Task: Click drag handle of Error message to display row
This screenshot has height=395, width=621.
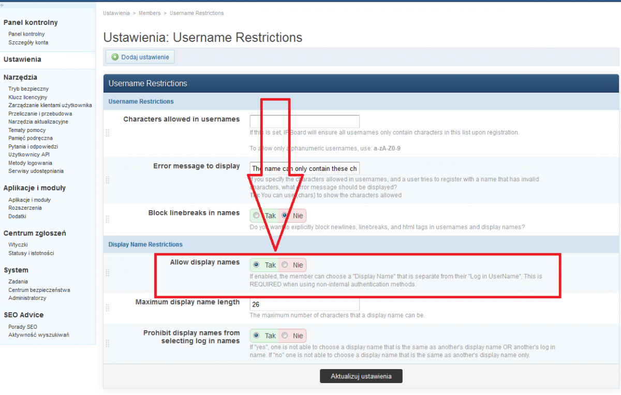Action: [x=108, y=180]
